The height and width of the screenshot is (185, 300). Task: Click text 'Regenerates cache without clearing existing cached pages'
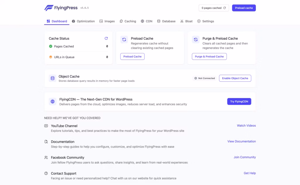click(x=152, y=46)
